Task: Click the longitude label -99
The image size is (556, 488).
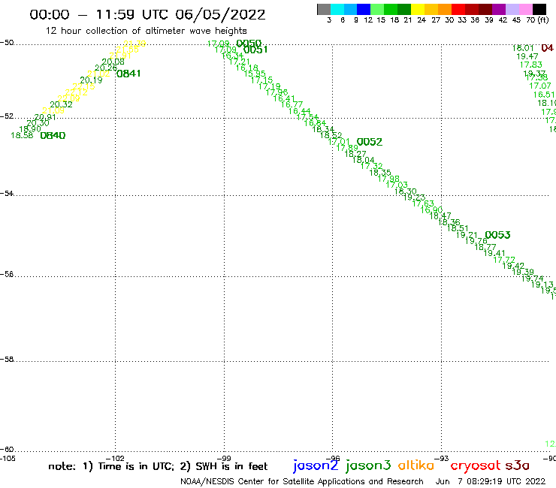Action: tap(224, 459)
